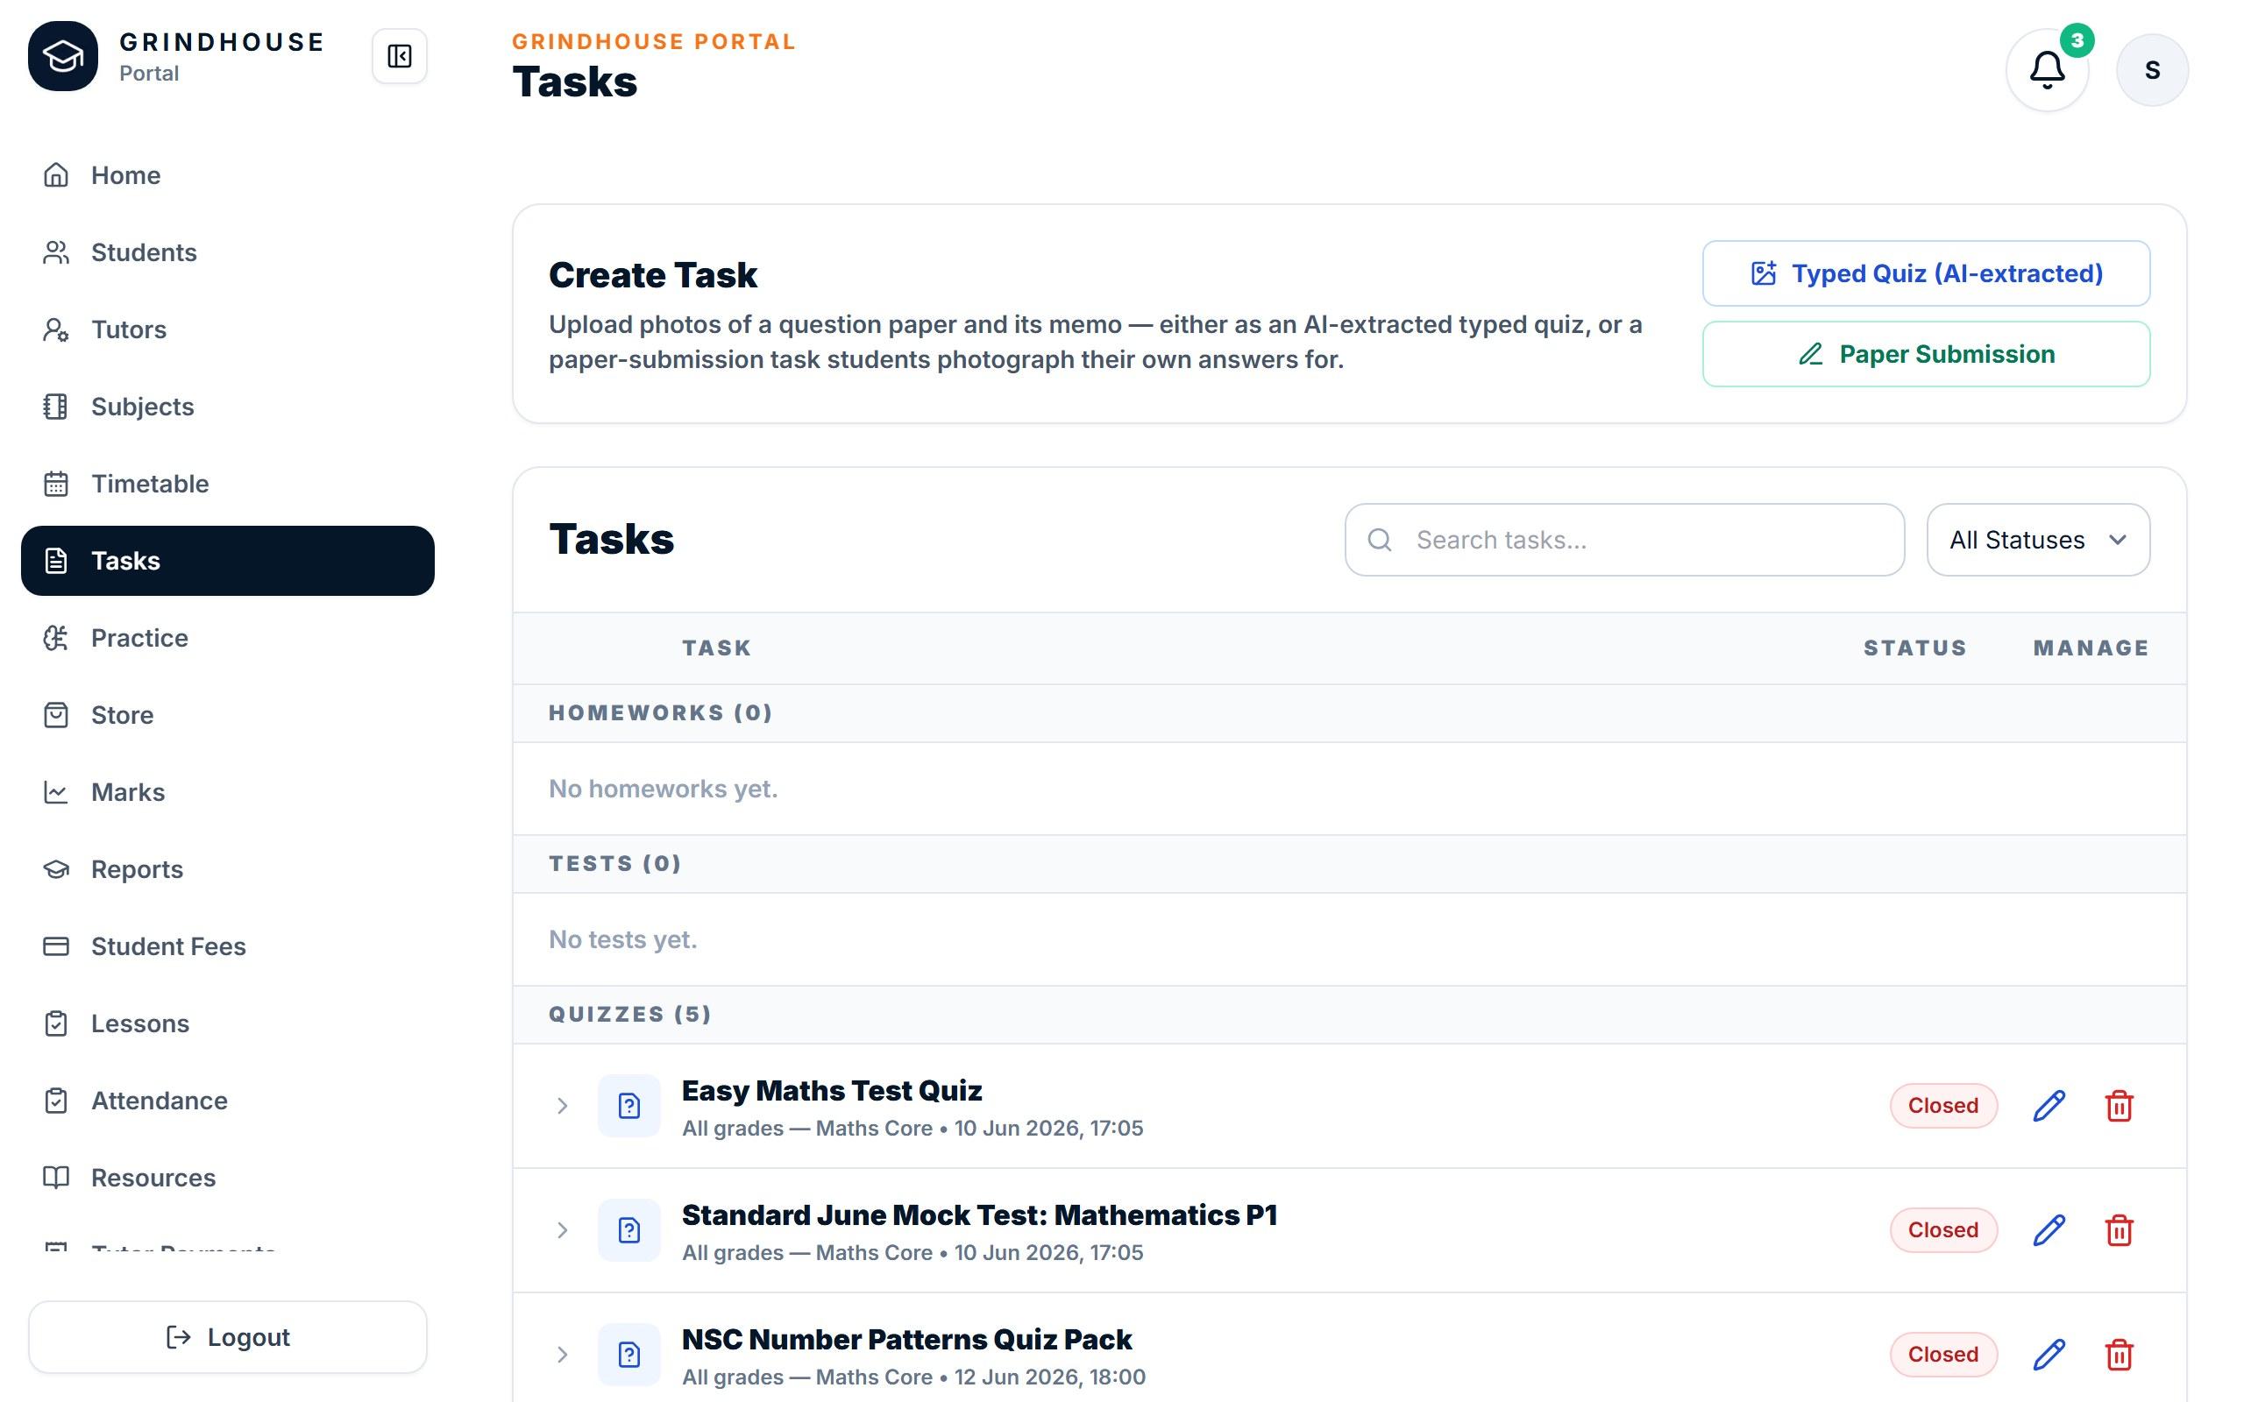2244x1402 pixels.
Task: Delete Standard June Mock Test task
Action: [x=2119, y=1229]
